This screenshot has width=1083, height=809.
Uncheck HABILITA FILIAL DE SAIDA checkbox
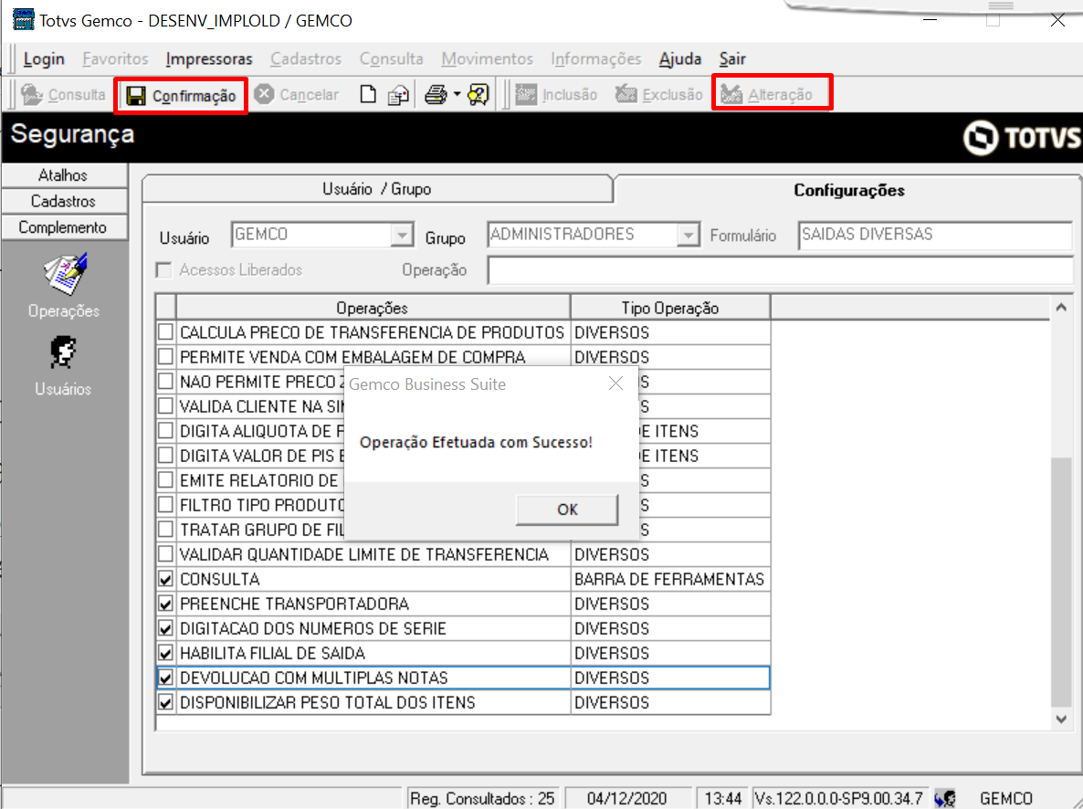[166, 653]
